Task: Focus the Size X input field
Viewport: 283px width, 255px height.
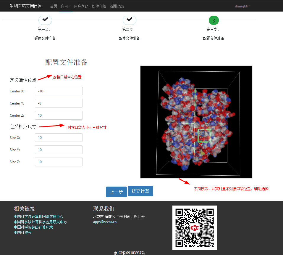Action: [59, 137]
